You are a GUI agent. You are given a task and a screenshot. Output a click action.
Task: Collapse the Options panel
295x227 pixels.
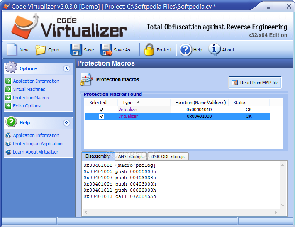click(x=67, y=68)
